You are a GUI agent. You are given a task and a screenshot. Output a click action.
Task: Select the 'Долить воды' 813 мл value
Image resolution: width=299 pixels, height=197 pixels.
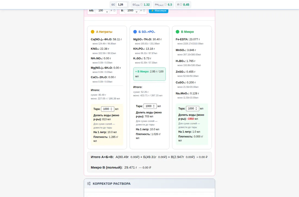(x=106, y=119)
